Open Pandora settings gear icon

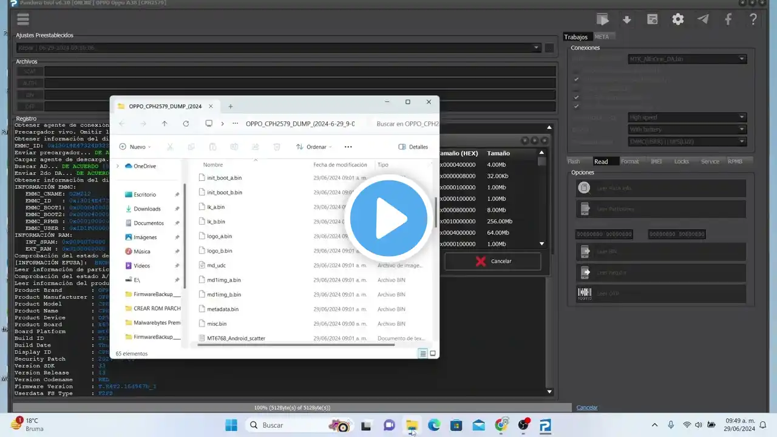click(678, 19)
